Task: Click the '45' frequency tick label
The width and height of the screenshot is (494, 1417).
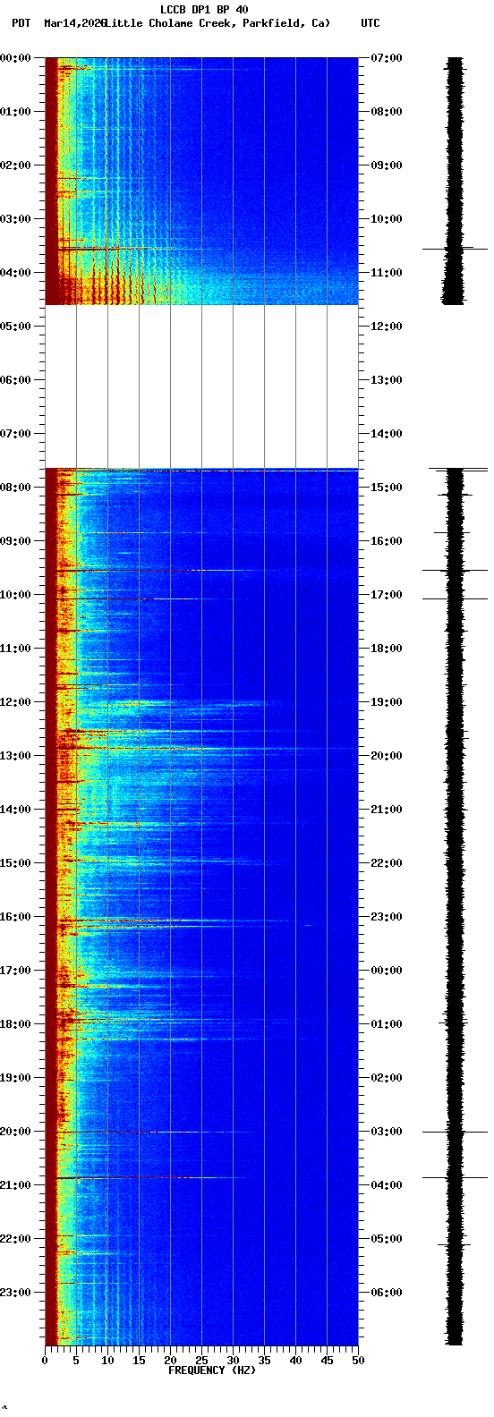Action: point(327,1361)
